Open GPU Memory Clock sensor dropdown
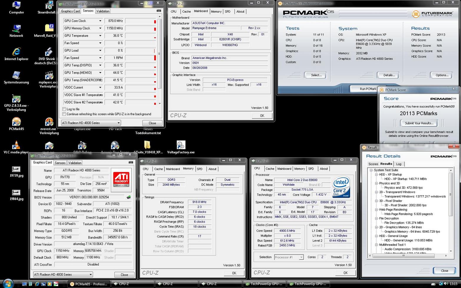The width and height of the screenshot is (461, 288). (100, 28)
